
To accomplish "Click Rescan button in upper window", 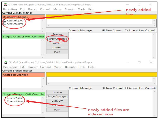I will 57,34.
